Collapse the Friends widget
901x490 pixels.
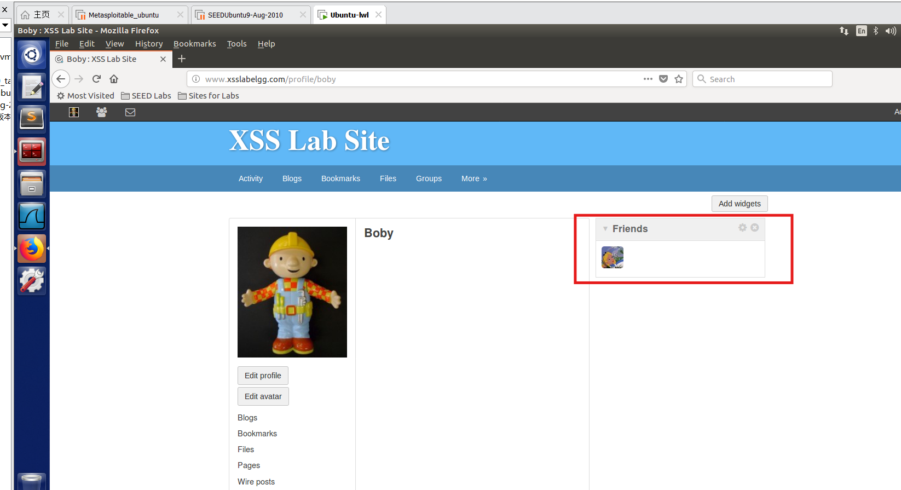point(605,229)
